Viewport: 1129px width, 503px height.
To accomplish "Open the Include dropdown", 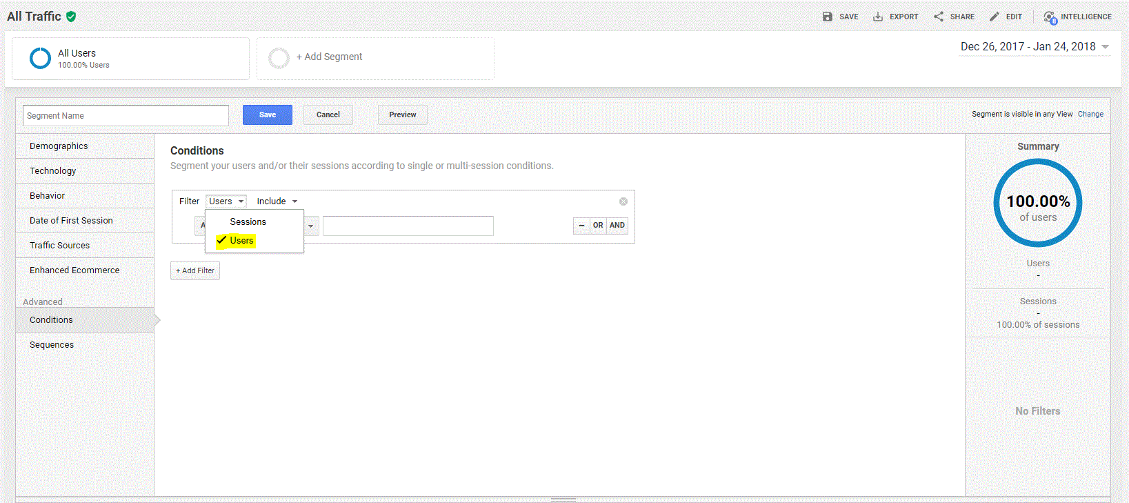I will (277, 201).
